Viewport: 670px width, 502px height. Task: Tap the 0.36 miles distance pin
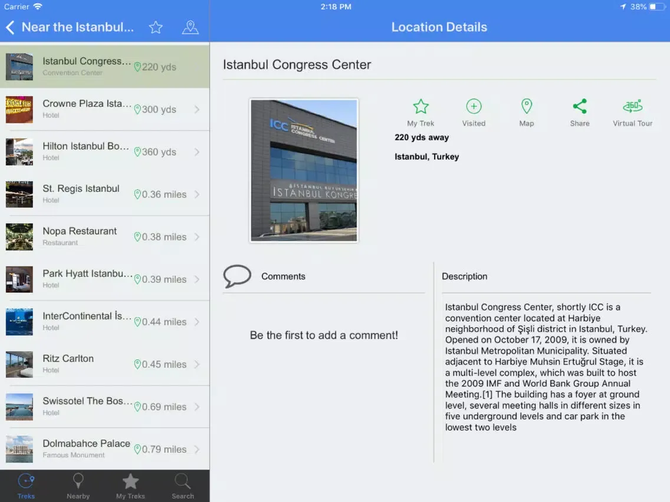tap(137, 194)
